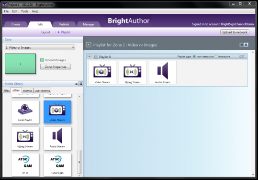
Task: Click Media Library scrollbar up arrow
Action: [79, 96]
